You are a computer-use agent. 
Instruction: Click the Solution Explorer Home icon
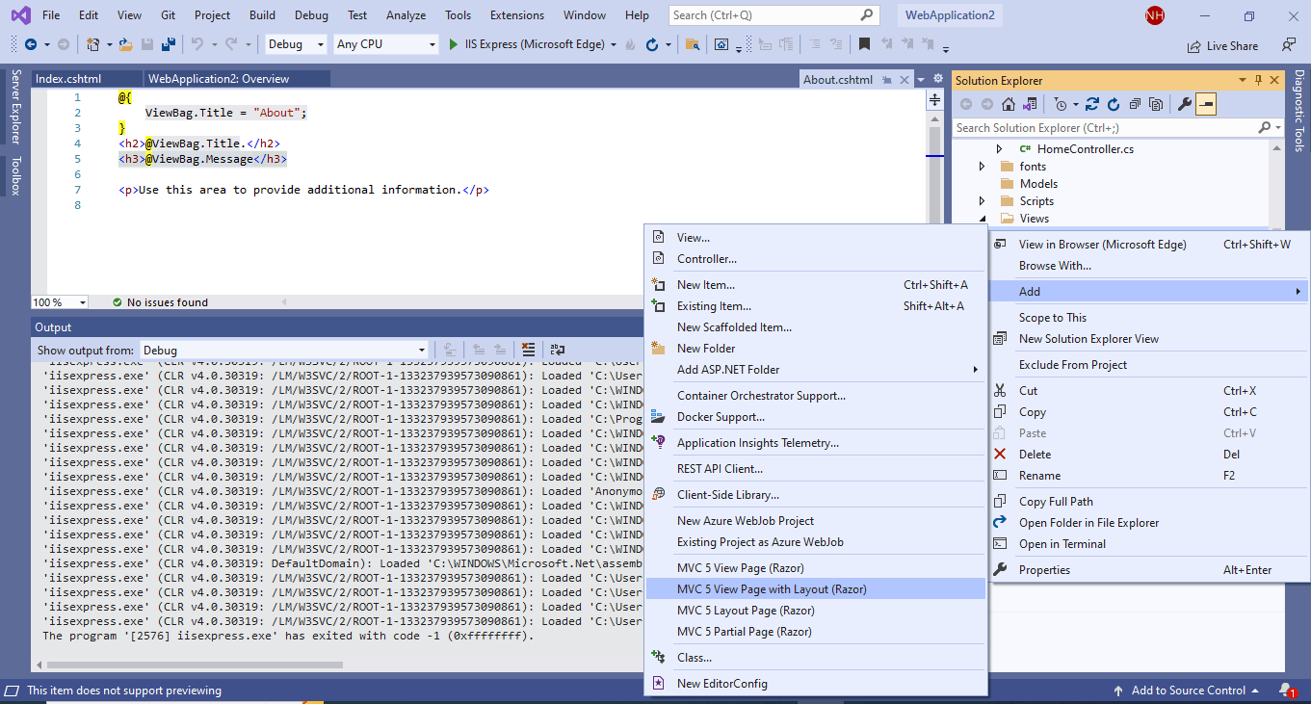1009,104
